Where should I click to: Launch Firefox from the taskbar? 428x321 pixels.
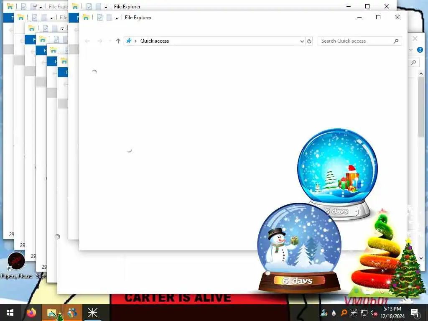click(31, 313)
